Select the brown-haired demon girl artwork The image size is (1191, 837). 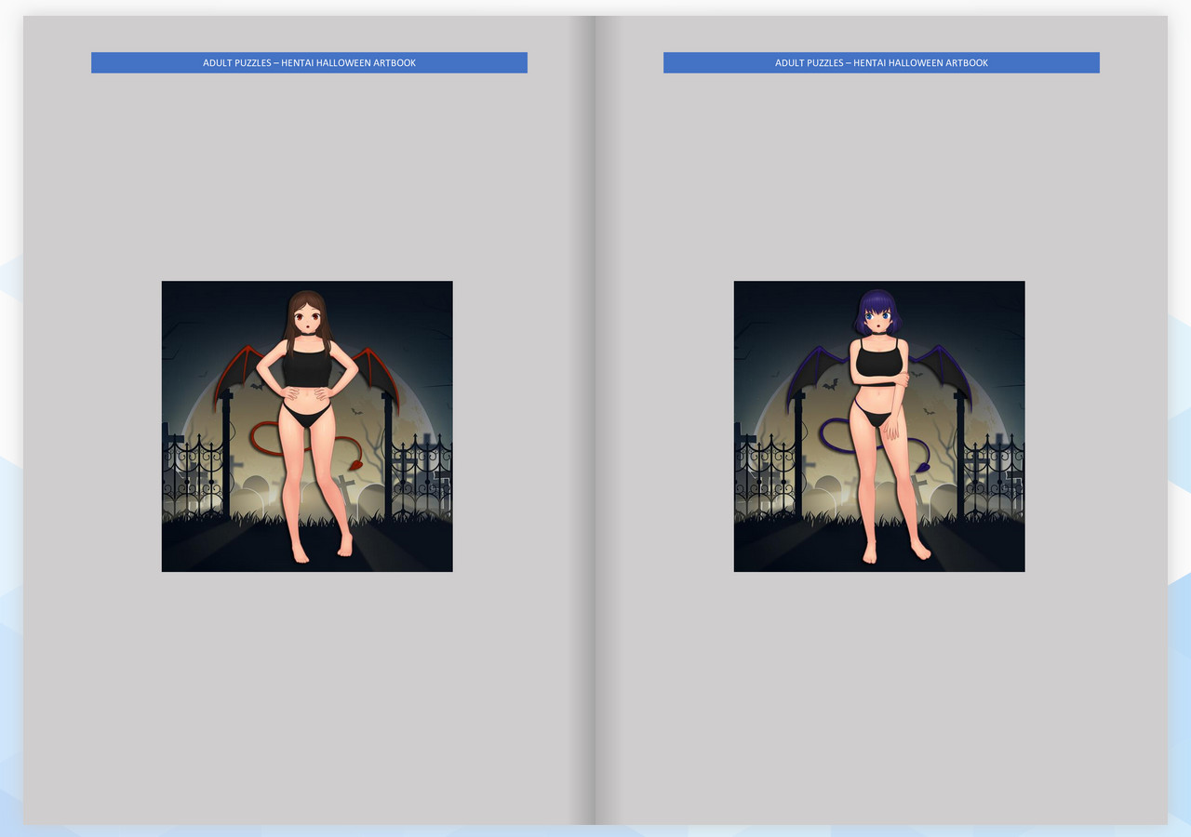307,426
